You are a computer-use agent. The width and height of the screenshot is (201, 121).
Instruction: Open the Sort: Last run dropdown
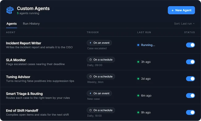point(184,24)
